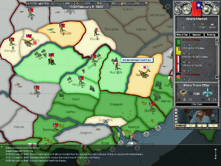The height and width of the screenshot is (166, 221).
Task: Sort trades by Priority tab
Action: coord(211,35)
